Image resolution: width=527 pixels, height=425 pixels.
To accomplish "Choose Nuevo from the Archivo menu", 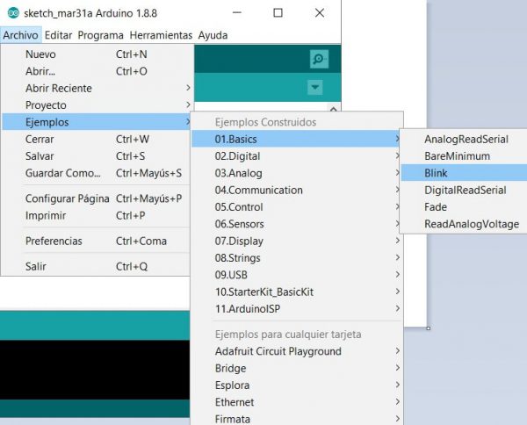I will (x=97, y=54).
